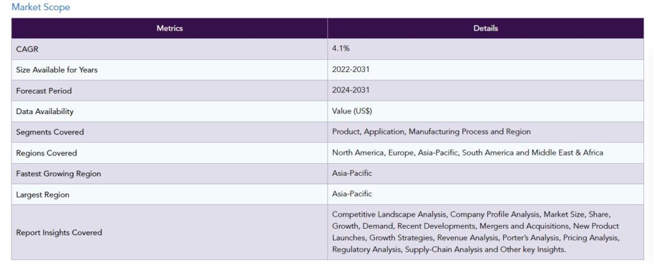Select the Regions Covered label
Screen dimensions: 653x267
[47, 153]
